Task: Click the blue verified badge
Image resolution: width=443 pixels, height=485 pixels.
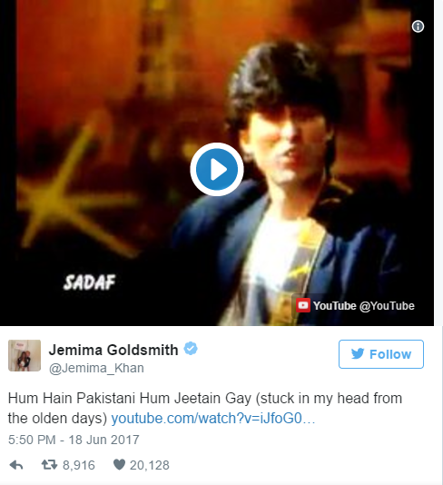Action: 191,349
